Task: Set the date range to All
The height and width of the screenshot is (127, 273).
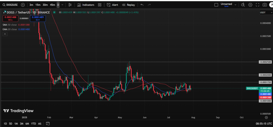Action: click(x=40, y=124)
